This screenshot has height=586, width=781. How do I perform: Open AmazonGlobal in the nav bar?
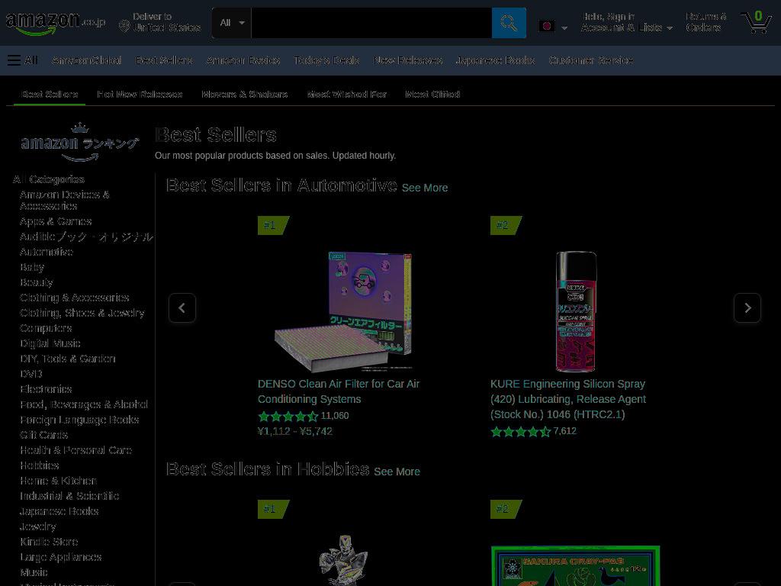tap(87, 60)
